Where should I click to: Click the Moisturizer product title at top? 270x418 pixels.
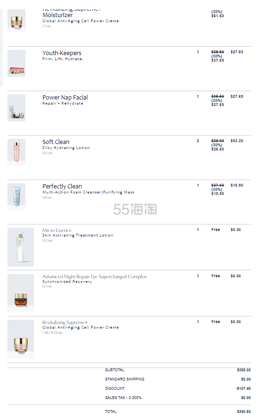click(x=57, y=15)
